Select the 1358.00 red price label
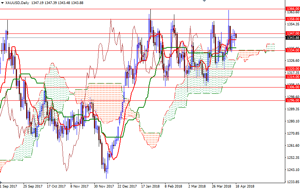 pyautogui.click(x=293, y=19)
